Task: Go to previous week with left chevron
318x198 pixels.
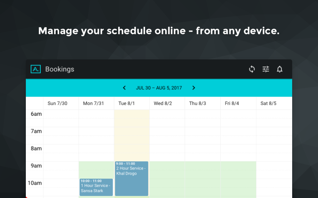Action: (x=124, y=88)
